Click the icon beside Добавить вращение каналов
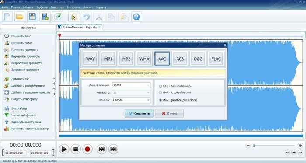 7,92
